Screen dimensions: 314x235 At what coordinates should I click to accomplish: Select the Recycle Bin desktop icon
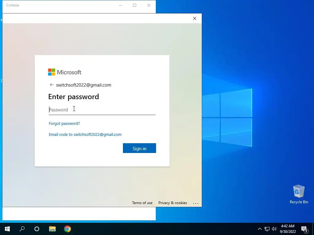(299, 194)
